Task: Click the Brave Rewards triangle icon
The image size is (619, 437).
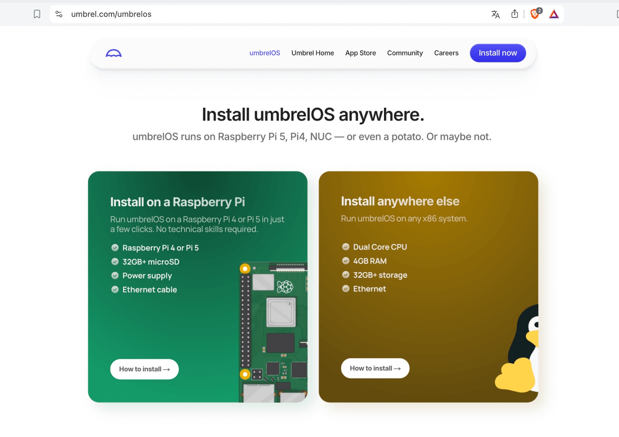Action: (554, 14)
